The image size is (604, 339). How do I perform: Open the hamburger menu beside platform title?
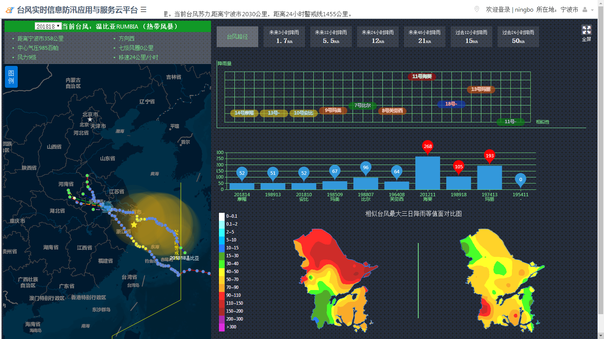[143, 10]
